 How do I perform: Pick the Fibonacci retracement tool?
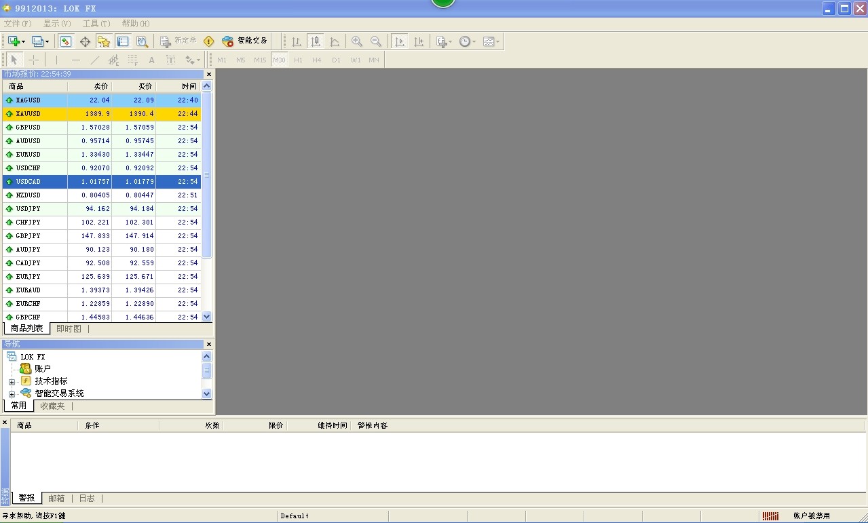click(x=133, y=60)
